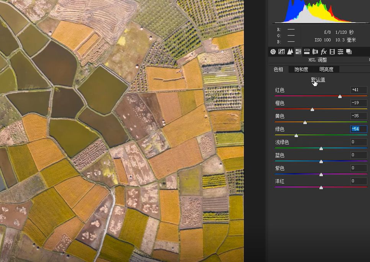
Task: Click the 橙色 value field showing -19
Action: [359, 103]
